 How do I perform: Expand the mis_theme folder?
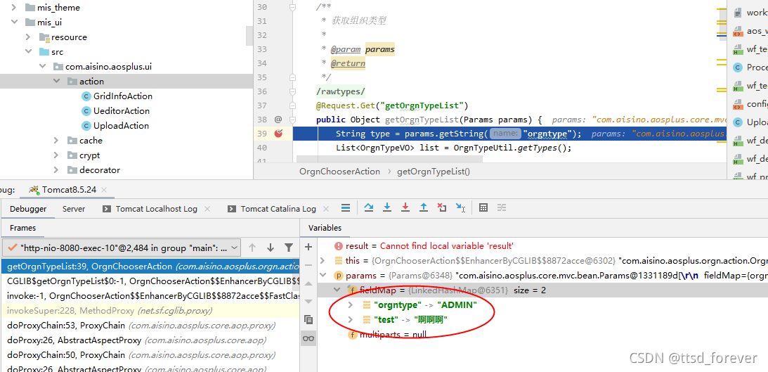point(14,8)
